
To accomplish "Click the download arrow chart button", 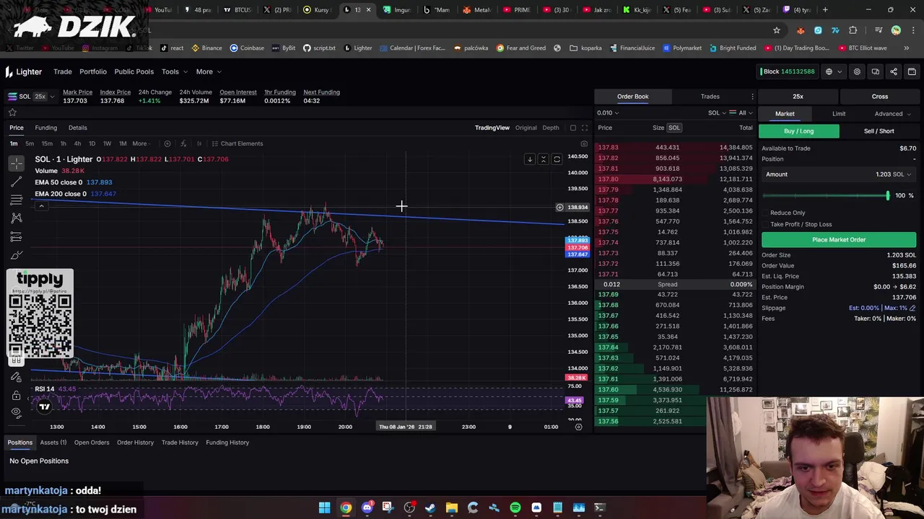I will pyautogui.click(x=529, y=159).
